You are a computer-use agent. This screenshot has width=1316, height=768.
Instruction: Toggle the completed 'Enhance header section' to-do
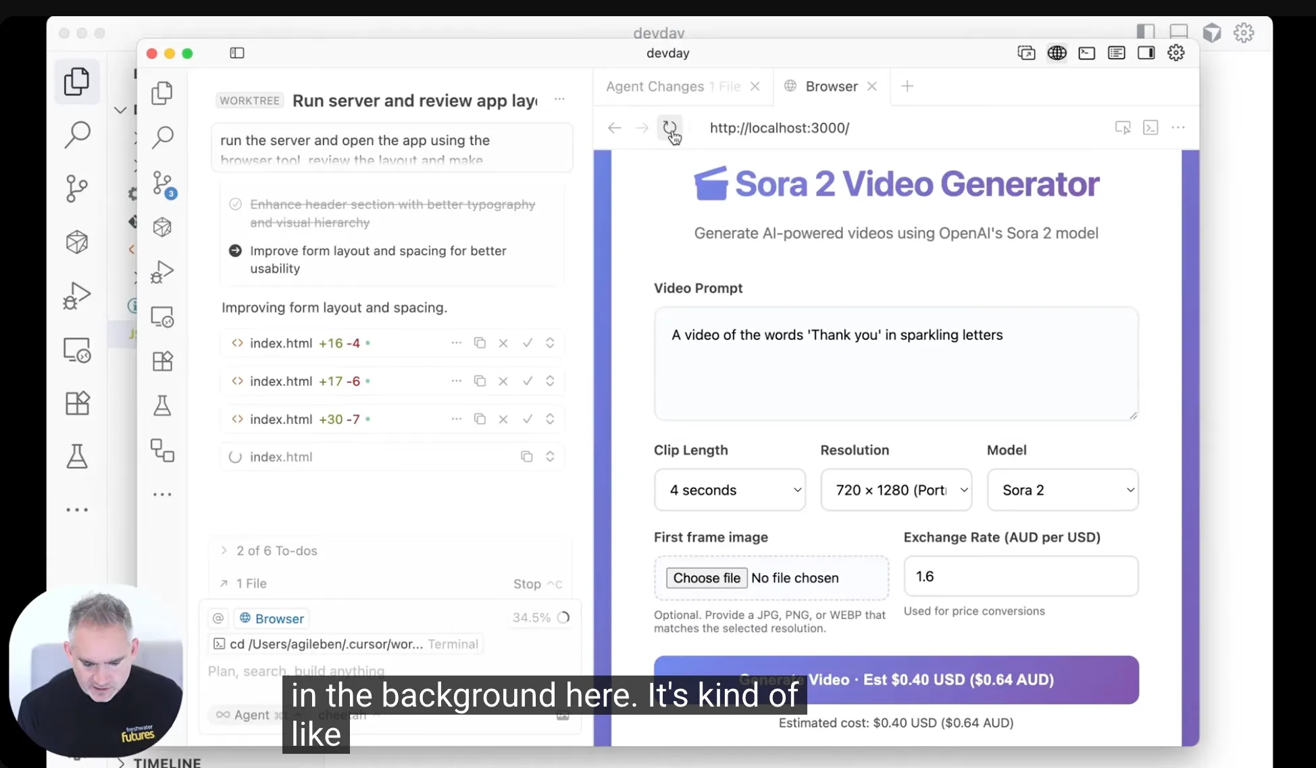click(235, 204)
